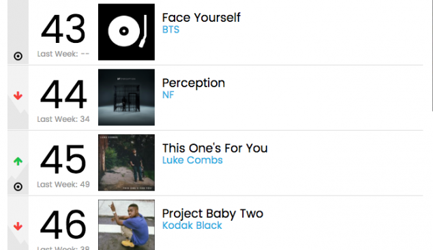This screenshot has width=433, height=250.
Task: Open the Luke Combs artist link
Action: pyautogui.click(x=192, y=160)
